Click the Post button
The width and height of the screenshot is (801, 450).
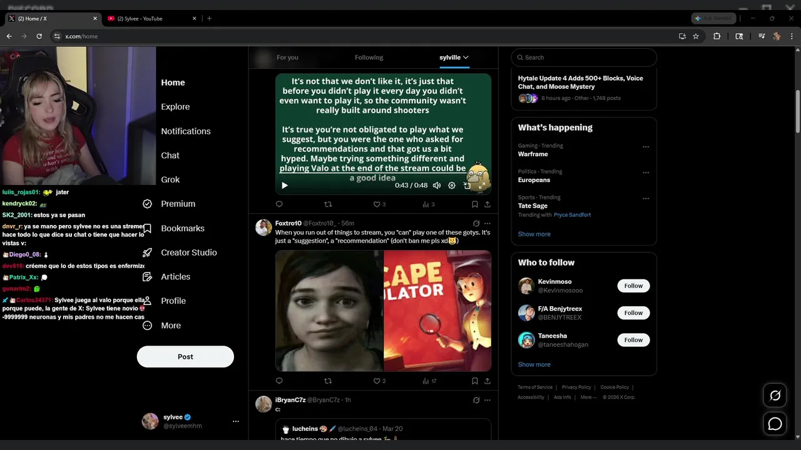(x=185, y=357)
